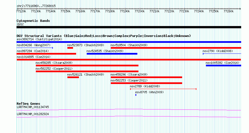This screenshot has height=133, width=249.
Task: Click the nsv2789 (Kidd2008) label
Action: click(x=145, y=86)
